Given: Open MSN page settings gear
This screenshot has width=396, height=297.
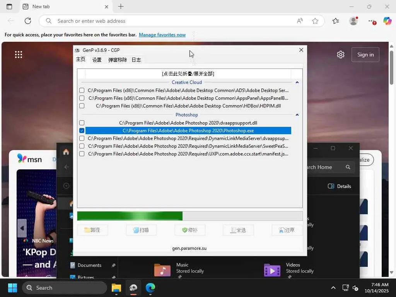Looking at the screenshot, I should coord(340,55).
